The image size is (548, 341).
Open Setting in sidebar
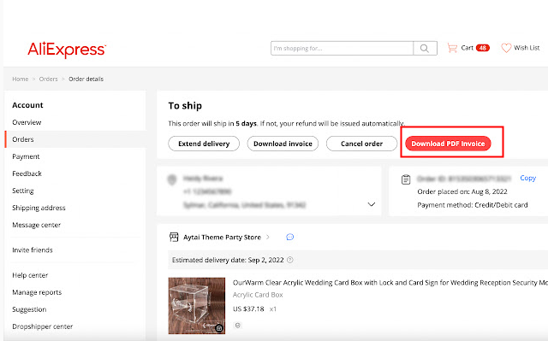(x=23, y=191)
